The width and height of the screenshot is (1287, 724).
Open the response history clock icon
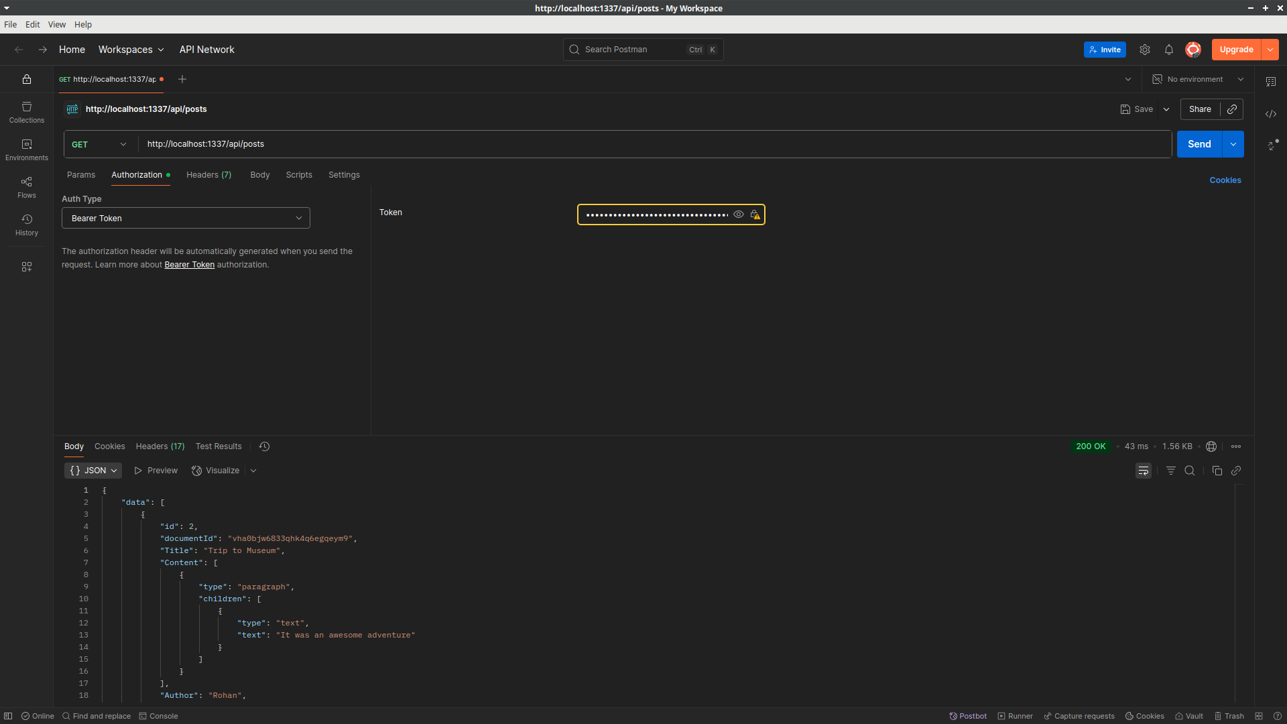pyautogui.click(x=265, y=446)
